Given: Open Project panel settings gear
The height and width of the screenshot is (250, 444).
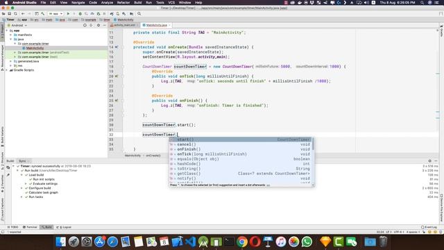Looking at the screenshot, I should [99, 25].
